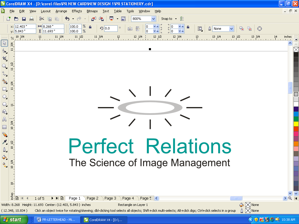Pick the no-color X swatch
Image resolution: width=299 pixels, height=224 pixels.
pos(296,50)
